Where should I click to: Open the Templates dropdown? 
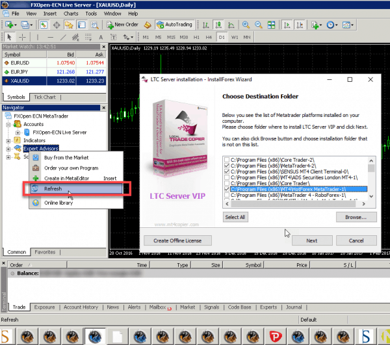pos(348,25)
